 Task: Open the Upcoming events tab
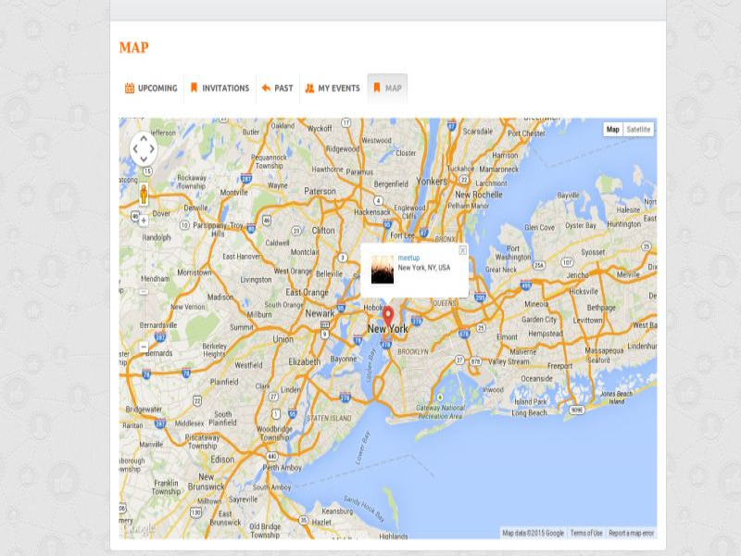coord(151,89)
